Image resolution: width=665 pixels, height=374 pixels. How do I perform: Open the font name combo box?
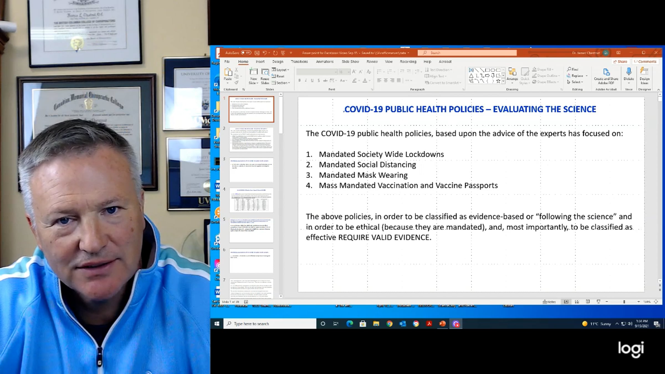(317, 72)
